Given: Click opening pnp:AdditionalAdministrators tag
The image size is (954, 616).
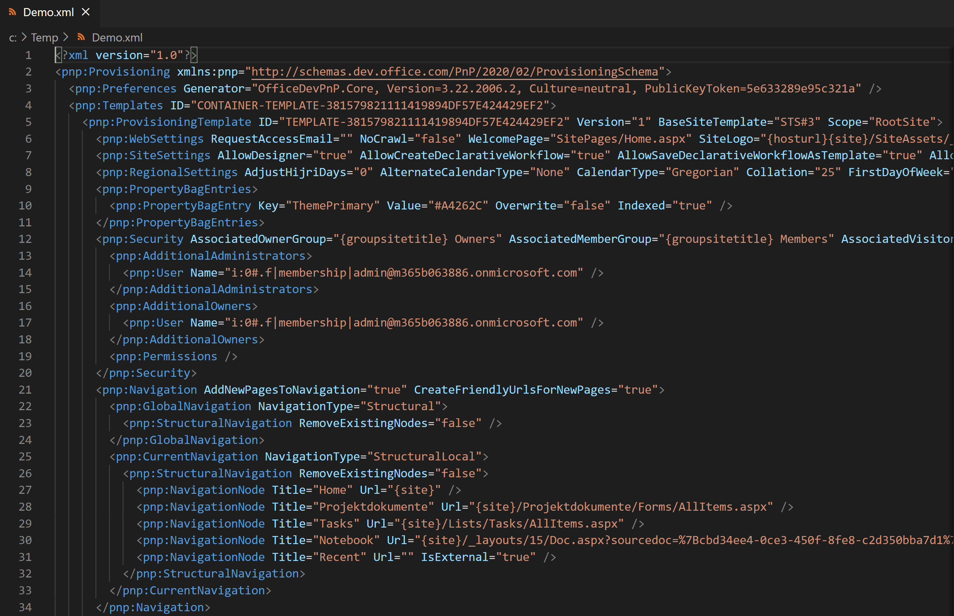Looking at the screenshot, I should [x=210, y=256].
